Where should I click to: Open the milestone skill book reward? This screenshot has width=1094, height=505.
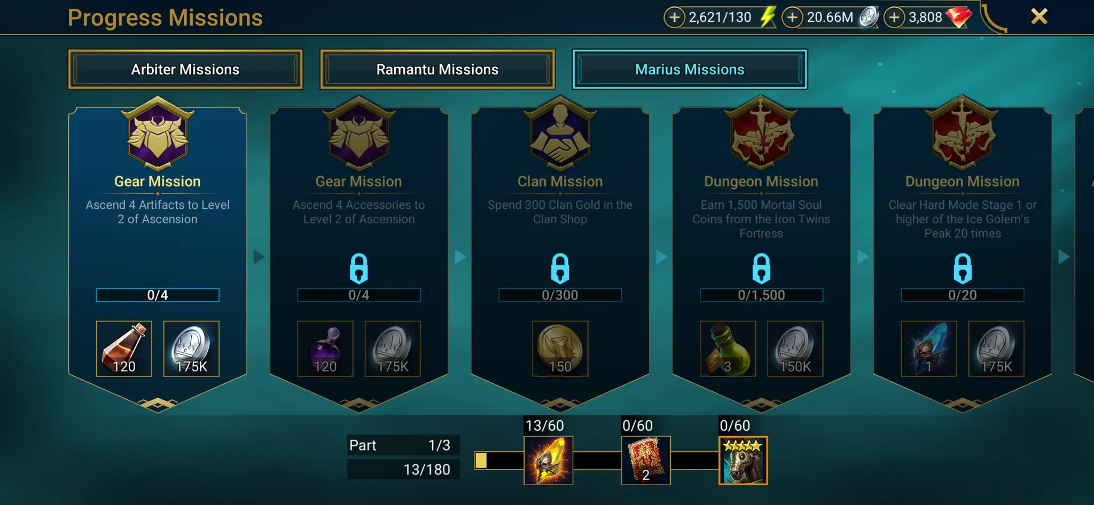click(646, 461)
